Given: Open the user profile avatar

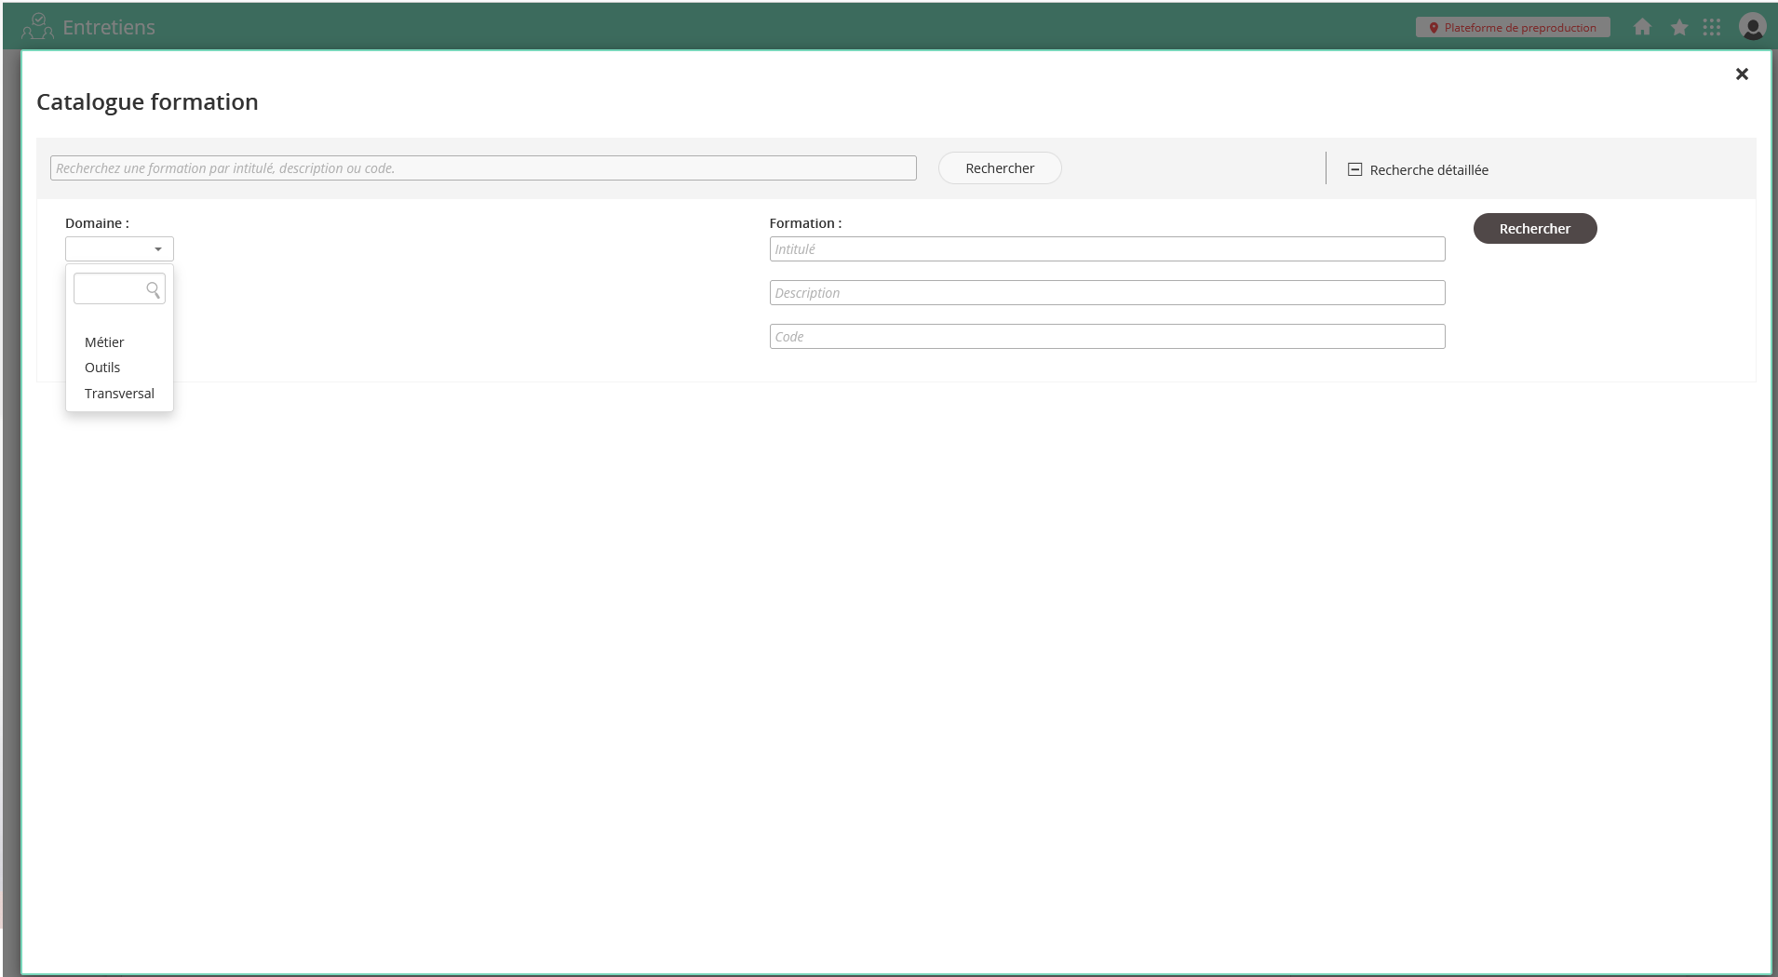Looking at the screenshot, I should click(1752, 27).
